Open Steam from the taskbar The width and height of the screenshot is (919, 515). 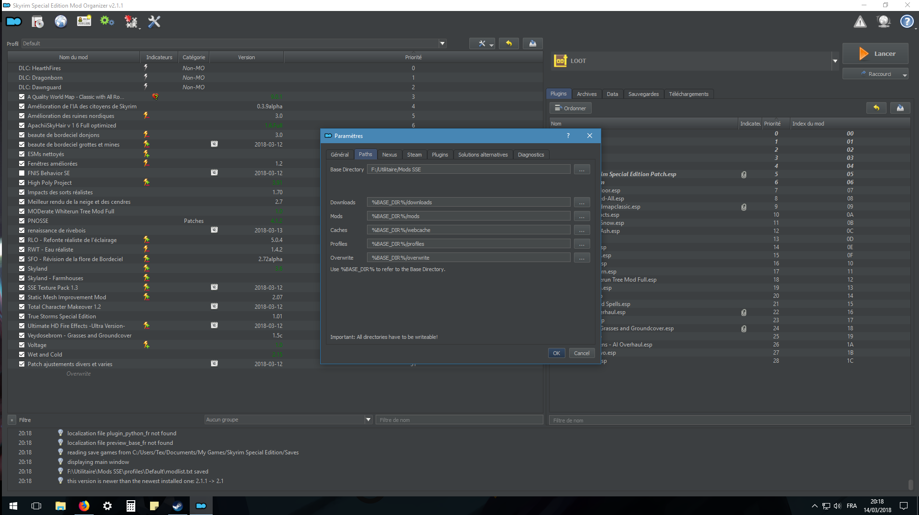tap(177, 505)
